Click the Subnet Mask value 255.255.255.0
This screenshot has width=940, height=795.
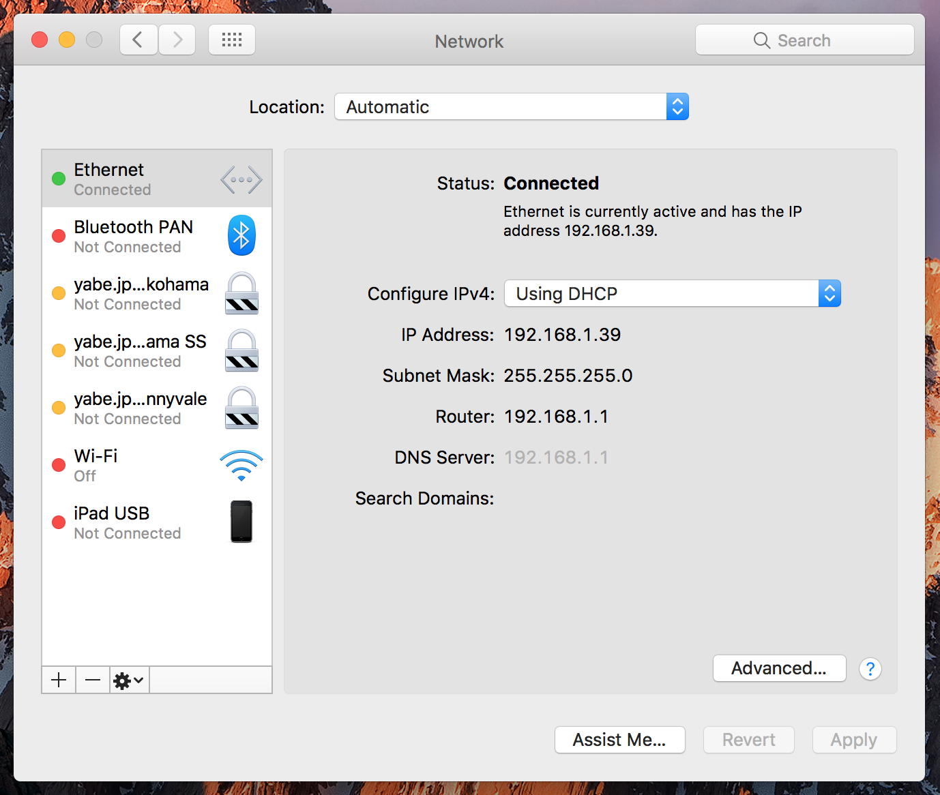pos(568,375)
